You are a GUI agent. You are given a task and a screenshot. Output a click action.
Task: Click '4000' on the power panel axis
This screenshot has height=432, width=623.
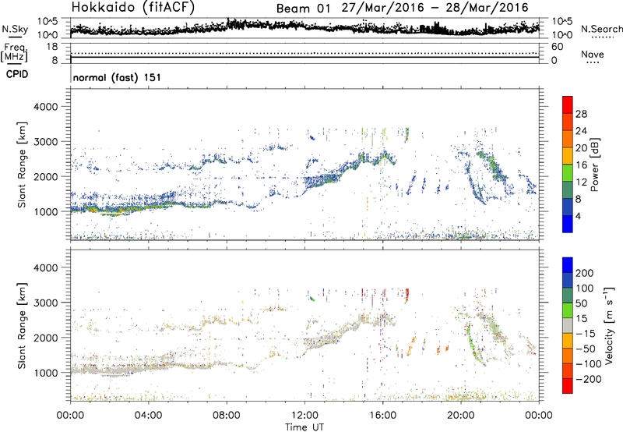[45, 107]
